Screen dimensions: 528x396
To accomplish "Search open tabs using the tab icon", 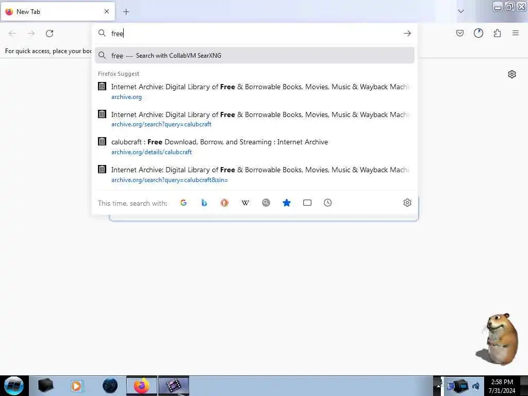I will coord(307,203).
